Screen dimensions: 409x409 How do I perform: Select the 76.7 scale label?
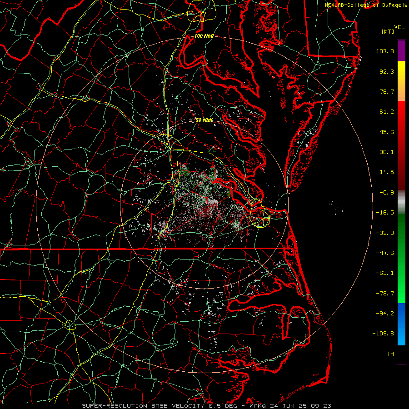(x=387, y=91)
